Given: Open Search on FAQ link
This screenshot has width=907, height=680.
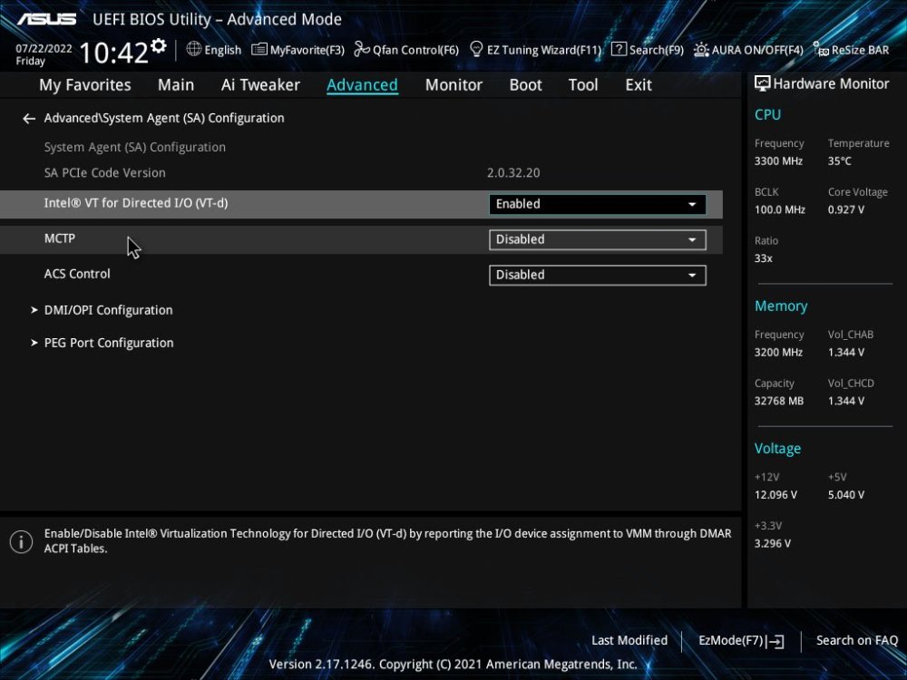Looking at the screenshot, I should (x=857, y=641).
